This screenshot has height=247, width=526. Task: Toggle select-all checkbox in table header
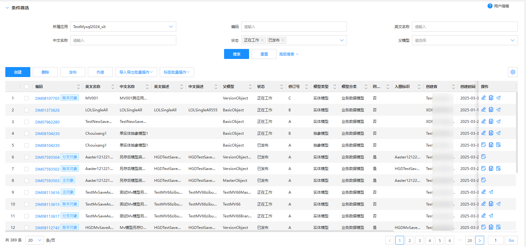27,87
